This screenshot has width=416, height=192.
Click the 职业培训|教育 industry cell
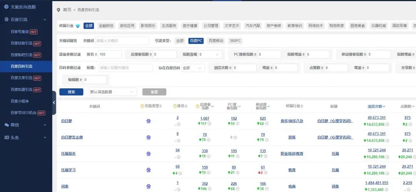pyautogui.click(x=292, y=153)
